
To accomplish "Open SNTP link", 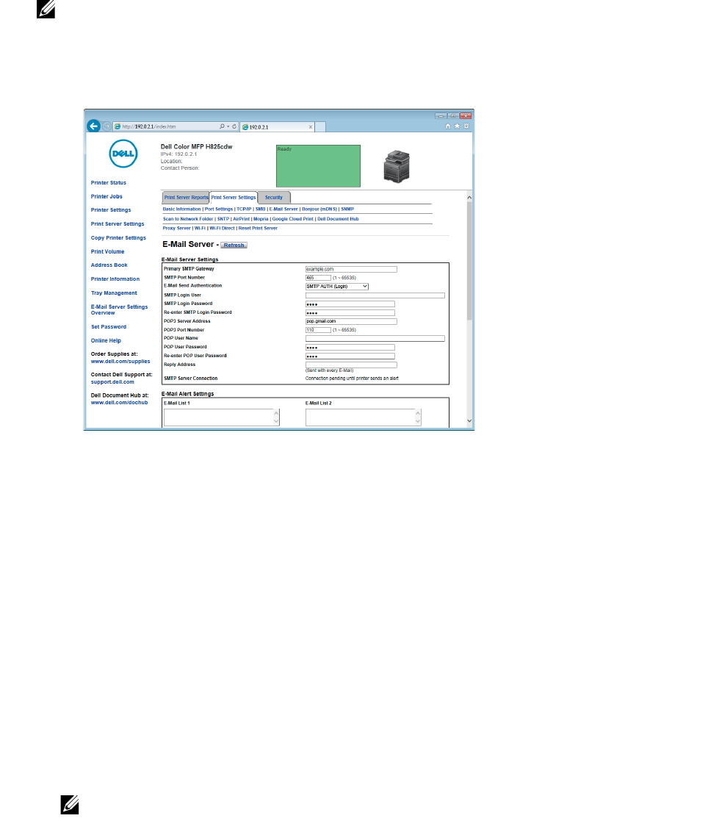I will pyautogui.click(x=223, y=219).
